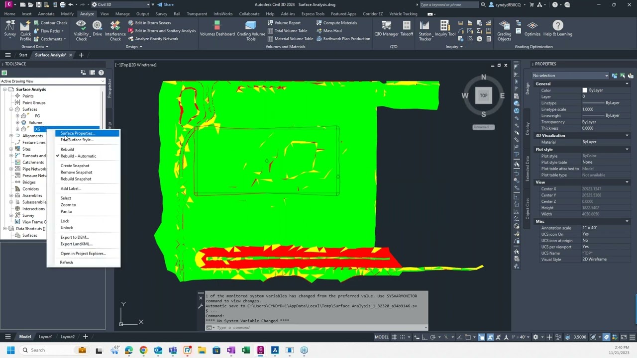
Task: Open the Windows Start menu
Action: [x=9, y=350]
